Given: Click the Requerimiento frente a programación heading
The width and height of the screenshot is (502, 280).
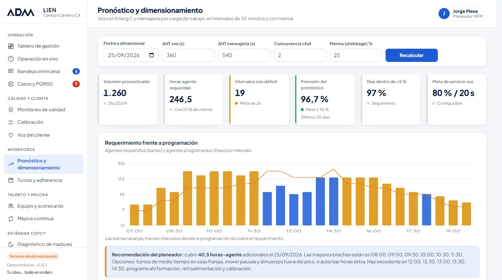Looking at the screenshot, I should point(151,143).
